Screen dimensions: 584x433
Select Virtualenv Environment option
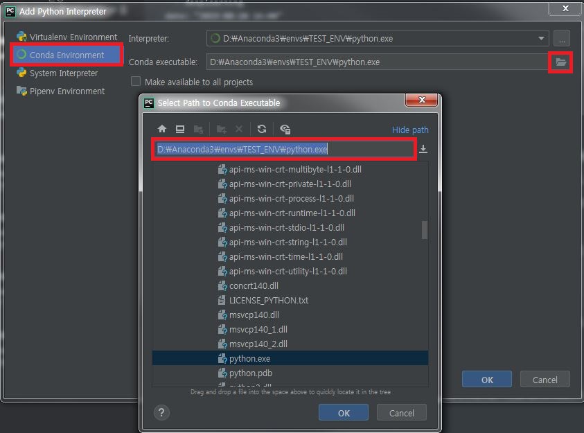click(67, 37)
